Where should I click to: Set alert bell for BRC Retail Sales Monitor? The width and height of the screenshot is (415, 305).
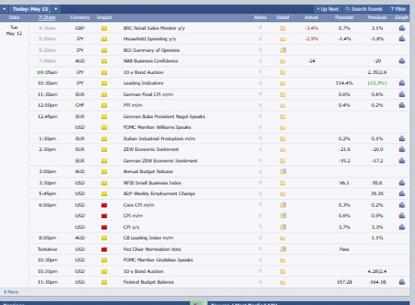pyautogui.click(x=260, y=27)
